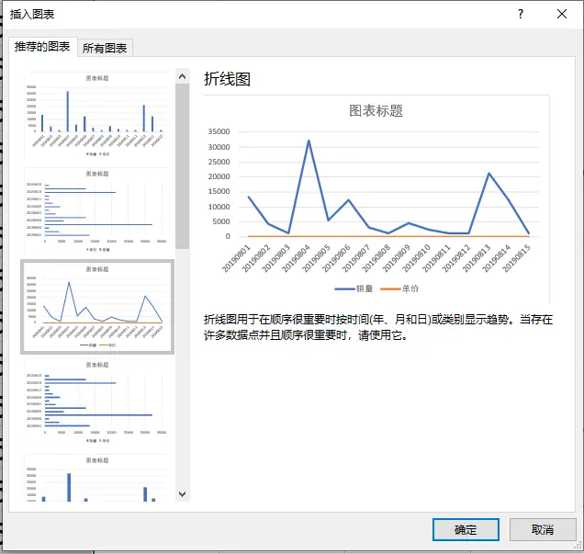Select the fourth bar chart thumbnail
Image resolution: width=584 pixels, height=554 pixels.
click(97, 402)
